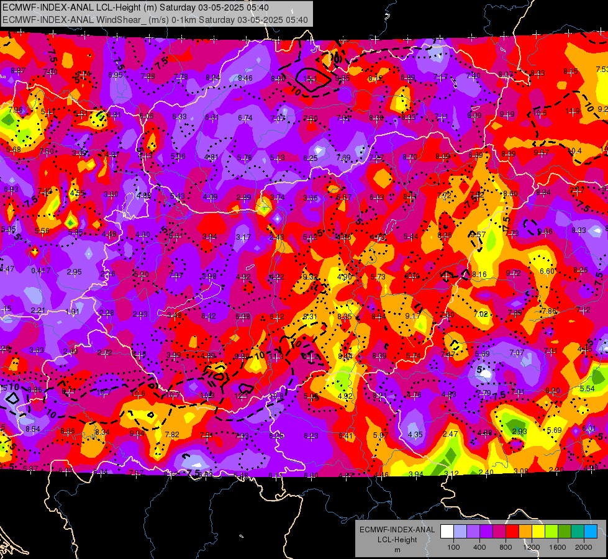Image resolution: width=608 pixels, height=559 pixels.
Task: Click the orange legend swatch
Action: tap(525, 532)
